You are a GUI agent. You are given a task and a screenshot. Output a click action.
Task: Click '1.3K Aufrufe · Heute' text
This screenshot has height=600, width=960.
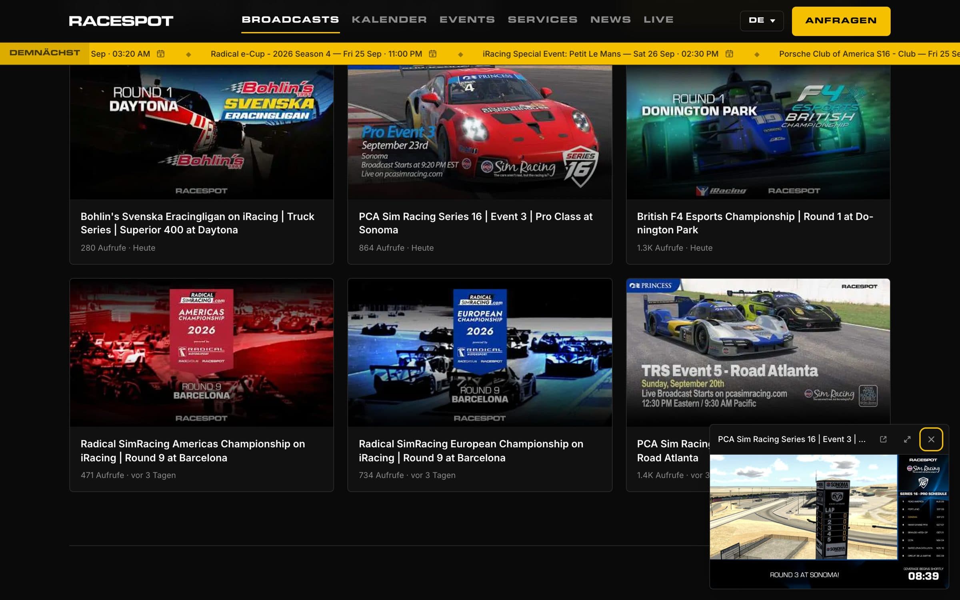[674, 248]
